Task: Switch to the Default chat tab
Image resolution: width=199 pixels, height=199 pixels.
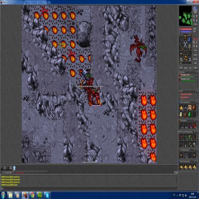Action: pos(8,173)
